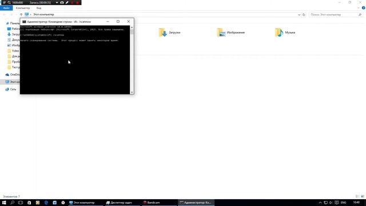The width and height of the screenshot is (366, 206).
Task: Maximize the Command Prompt window
Action: [118, 22]
